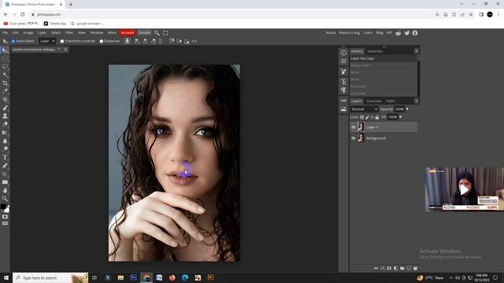Viewport: 504px width, 283px height.
Task: Toggle fullscreen icon in menu bar
Action: tap(165, 33)
